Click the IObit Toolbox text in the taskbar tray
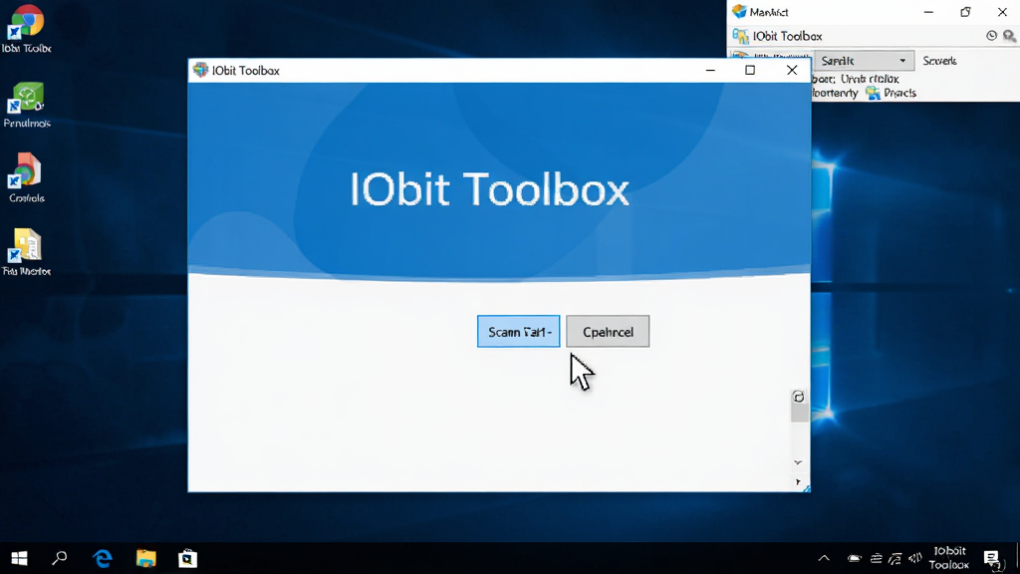1020x574 pixels. pos(949,558)
